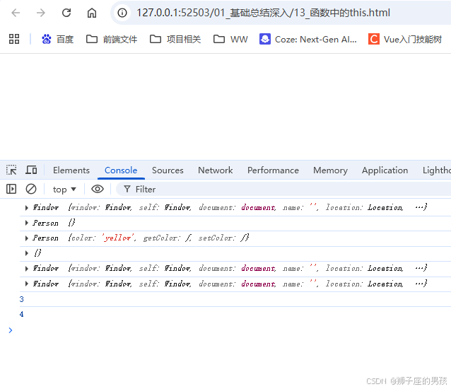The height and width of the screenshot is (389, 451).
Task: Click getColor property in Person log
Action: pyautogui.click(x=160, y=238)
